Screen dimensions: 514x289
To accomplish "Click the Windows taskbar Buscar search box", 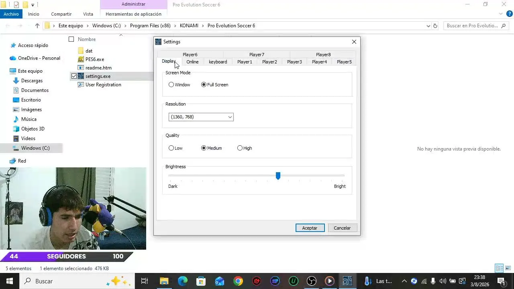I will point(76,281).
